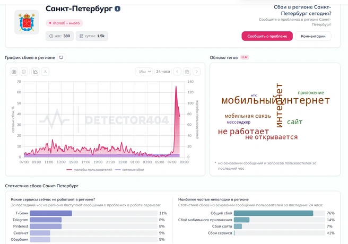Image resolution: width=348 pixels, height=244 pixels.
Task: Click the comment icon beside График сбоев в регионе
Action: [61, 57]
